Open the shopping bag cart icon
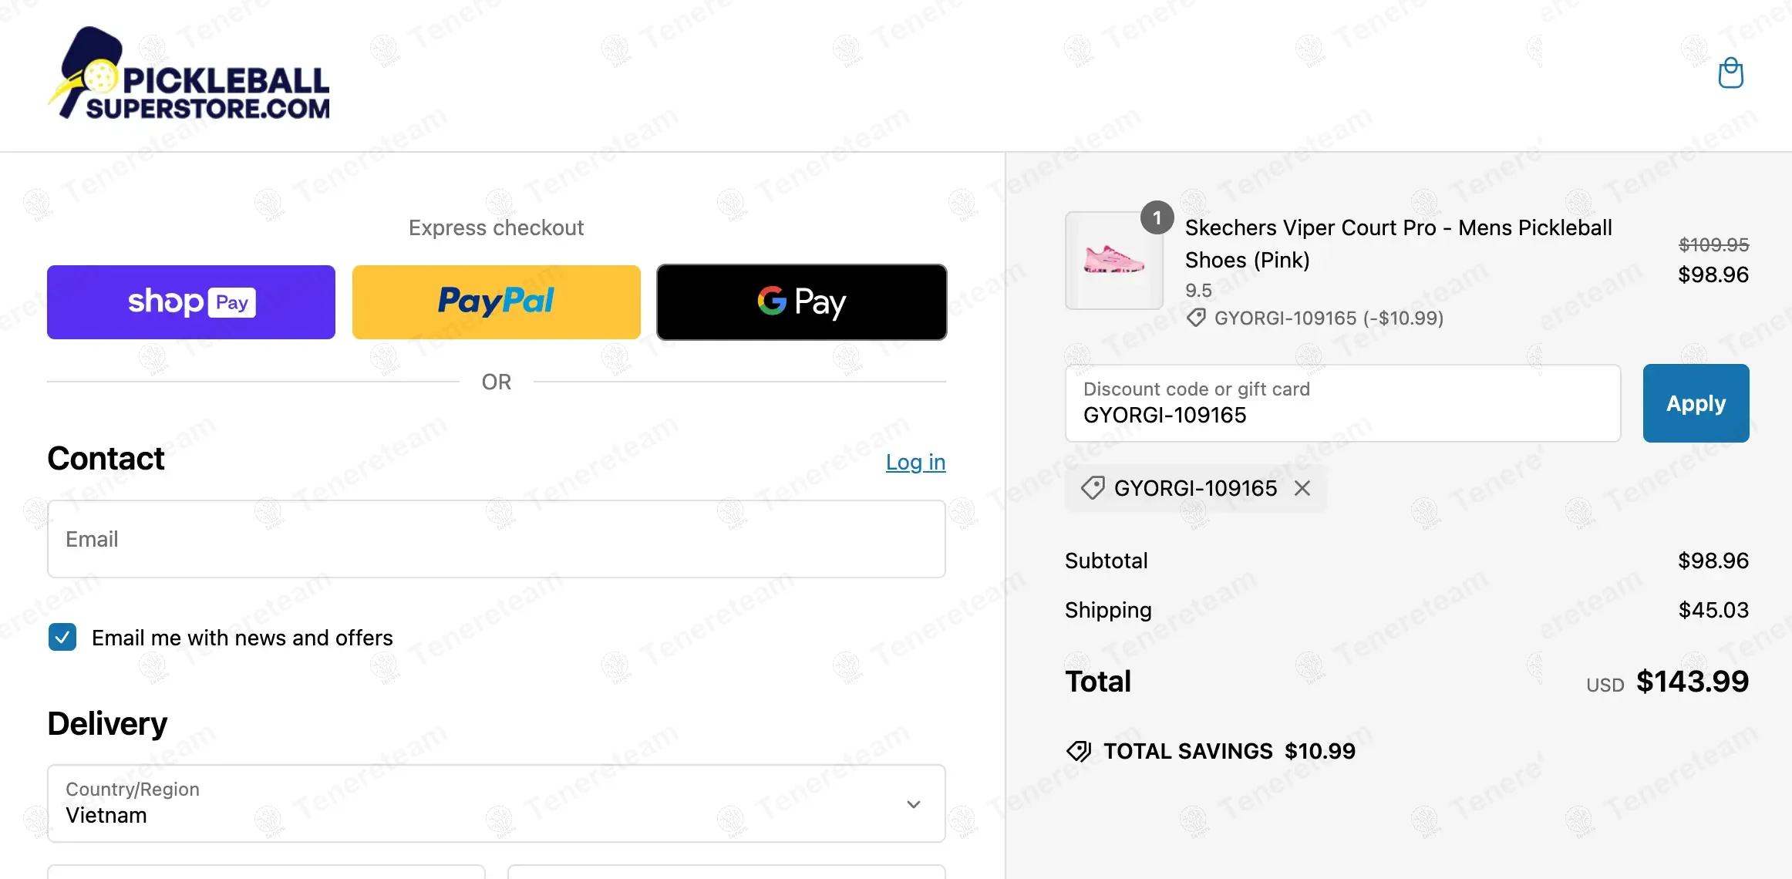 (1730, 74)
